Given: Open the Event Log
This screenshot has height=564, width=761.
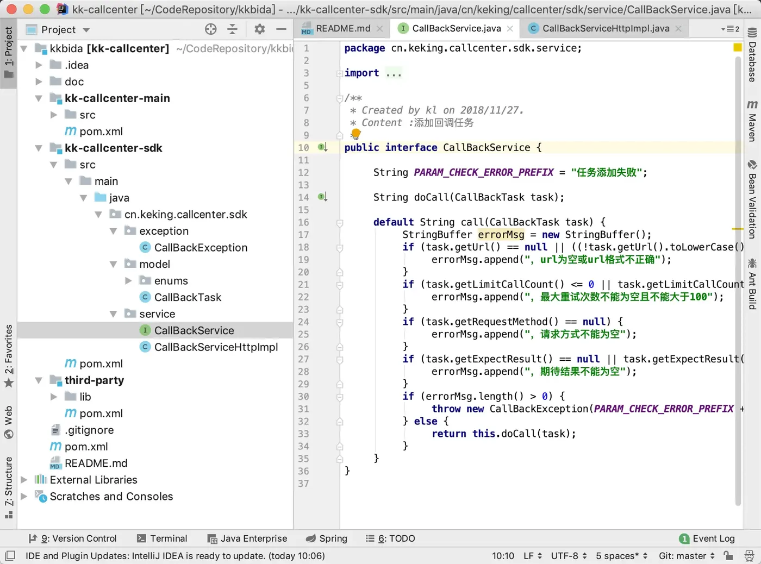Looking at the screenshot, I should 707,538.
